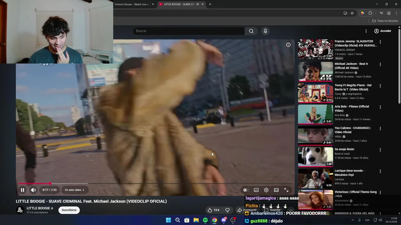Sign in with the Acceder button
Viewport: 401px width, 225px height.
(383, 31)
